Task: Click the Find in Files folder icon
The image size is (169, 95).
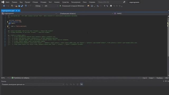Action: [88, 6]
